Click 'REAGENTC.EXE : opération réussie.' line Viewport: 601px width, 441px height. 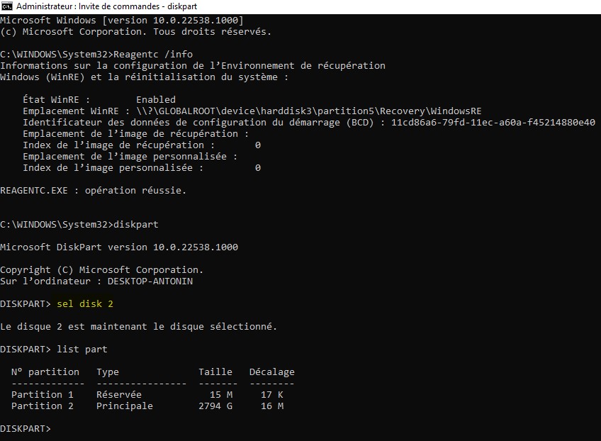click(x=93, y=191)
